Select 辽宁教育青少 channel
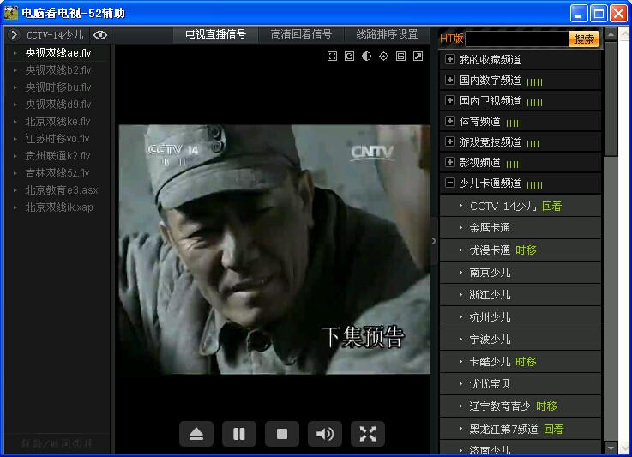 (x=500, y=406)
